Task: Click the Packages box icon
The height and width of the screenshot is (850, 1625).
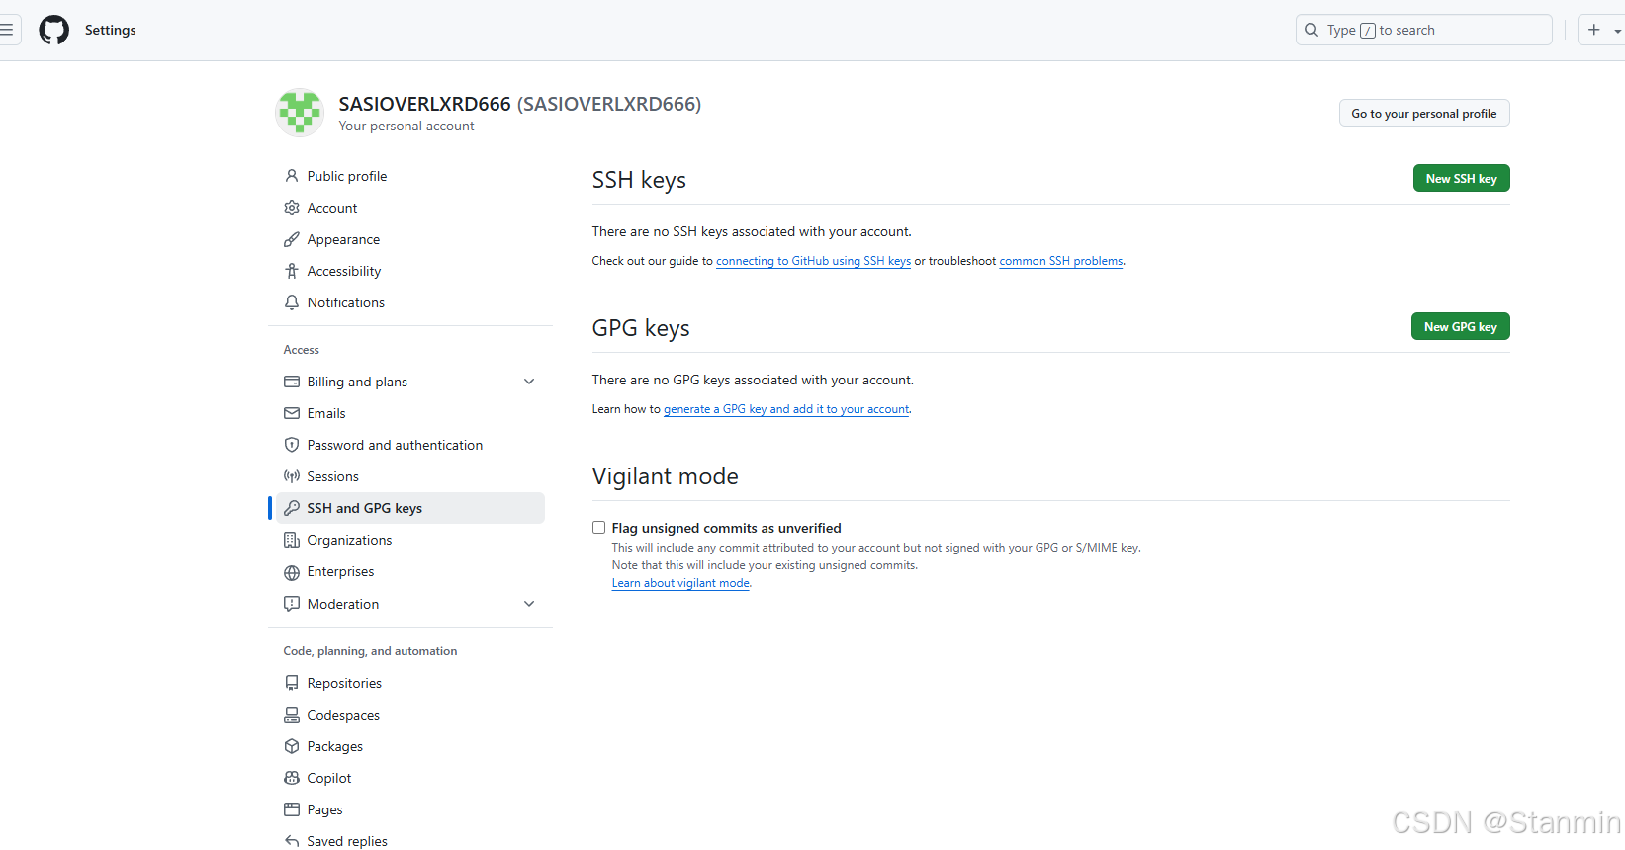Action: pyautogui.click(x=292, y=746)
